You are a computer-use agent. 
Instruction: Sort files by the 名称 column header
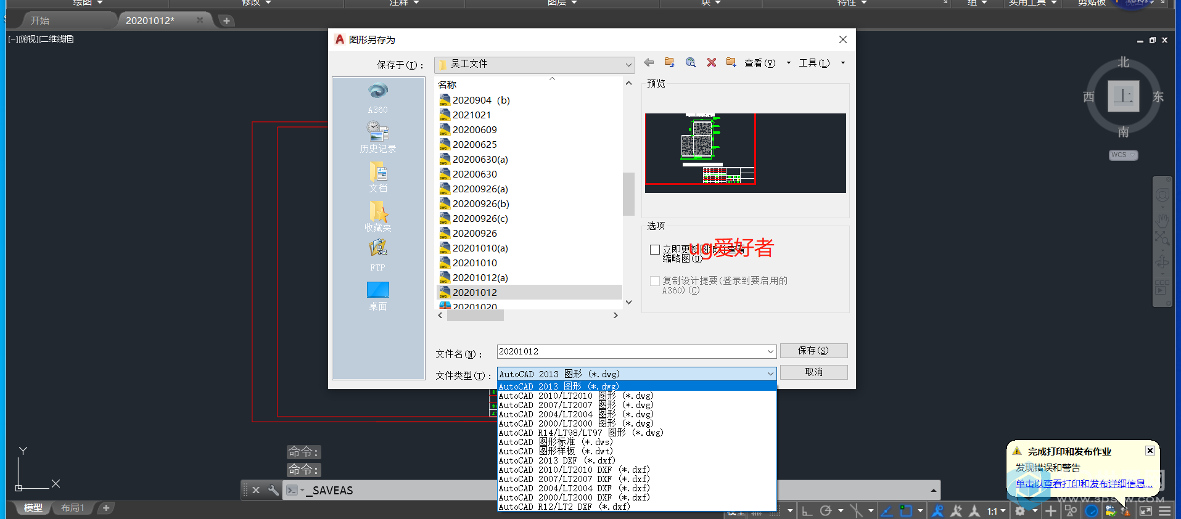tap(447, 84)
